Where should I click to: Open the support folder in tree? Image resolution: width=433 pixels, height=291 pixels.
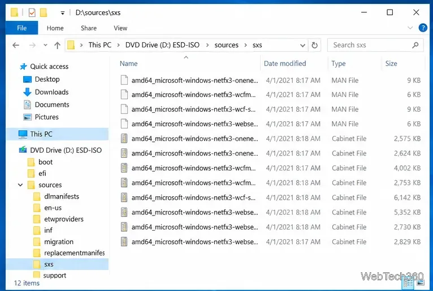[49, 275]
